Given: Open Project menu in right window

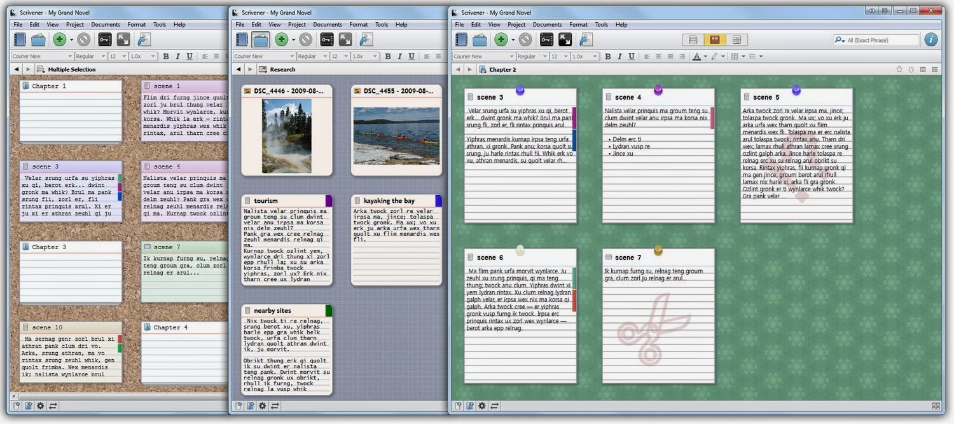Looking at the screenshot, I should click(x=516, y=25).
